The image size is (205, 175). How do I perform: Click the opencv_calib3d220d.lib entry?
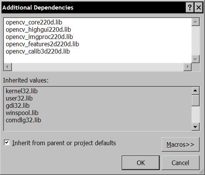tap(38, 52)
